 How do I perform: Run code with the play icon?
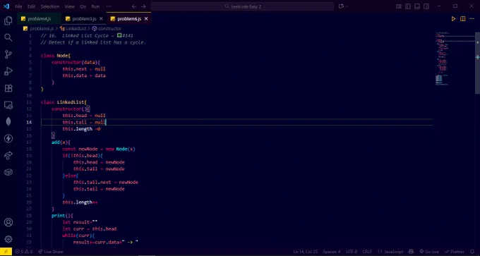coord(453,19)
